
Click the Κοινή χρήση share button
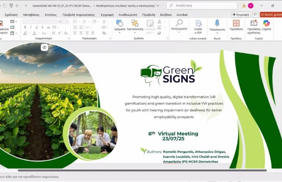point(271,15)
